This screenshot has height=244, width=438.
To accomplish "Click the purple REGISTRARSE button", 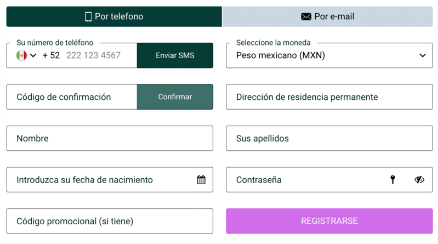I will [329, 221].
